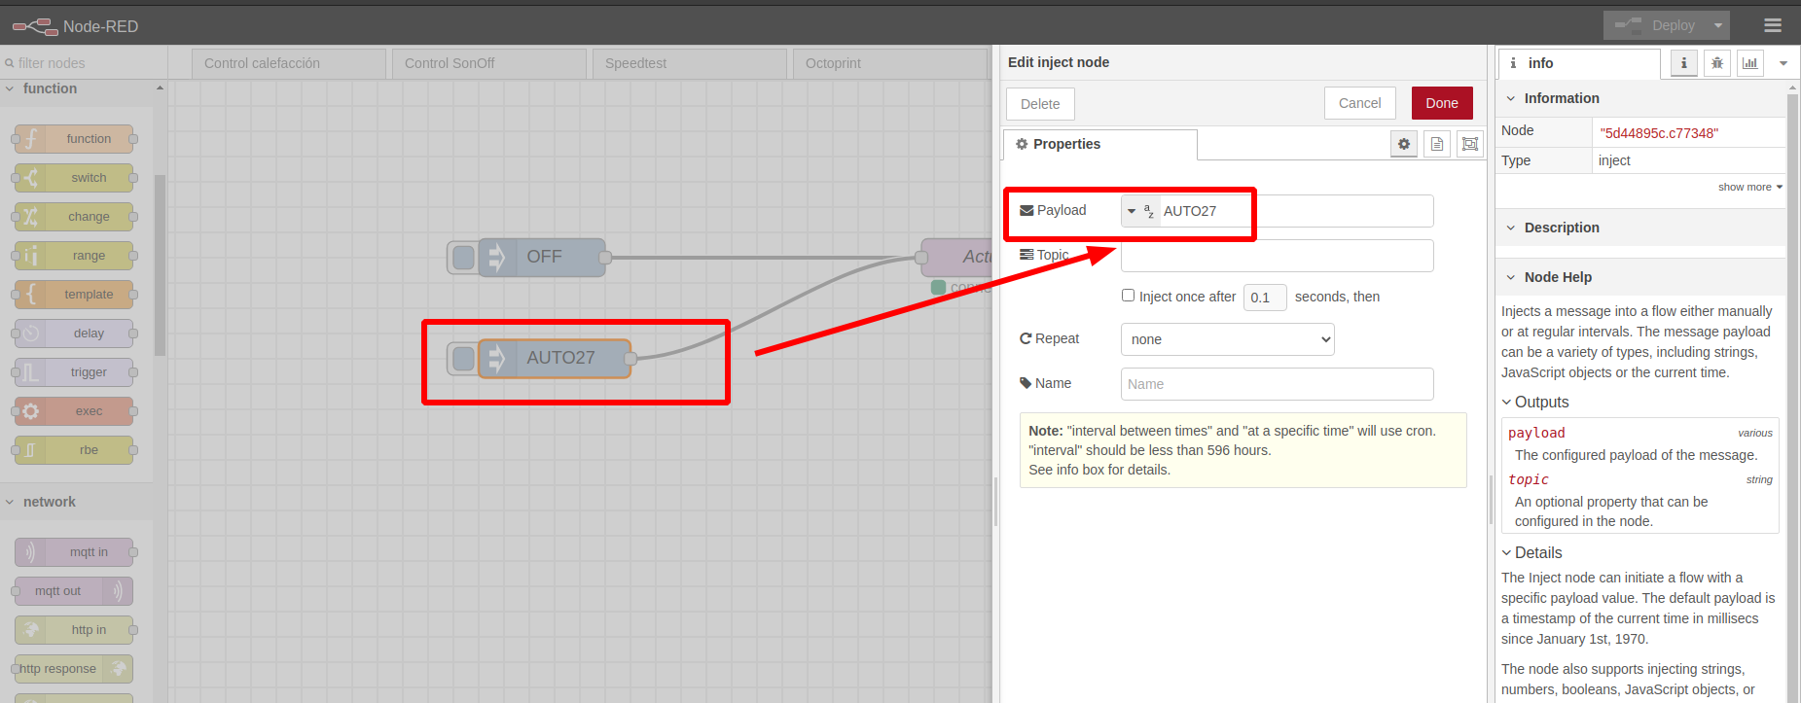The width and height of the screenshot is (1801, 703).
Task: Open the payload type selector dropdown
Action: [1139, 211]
